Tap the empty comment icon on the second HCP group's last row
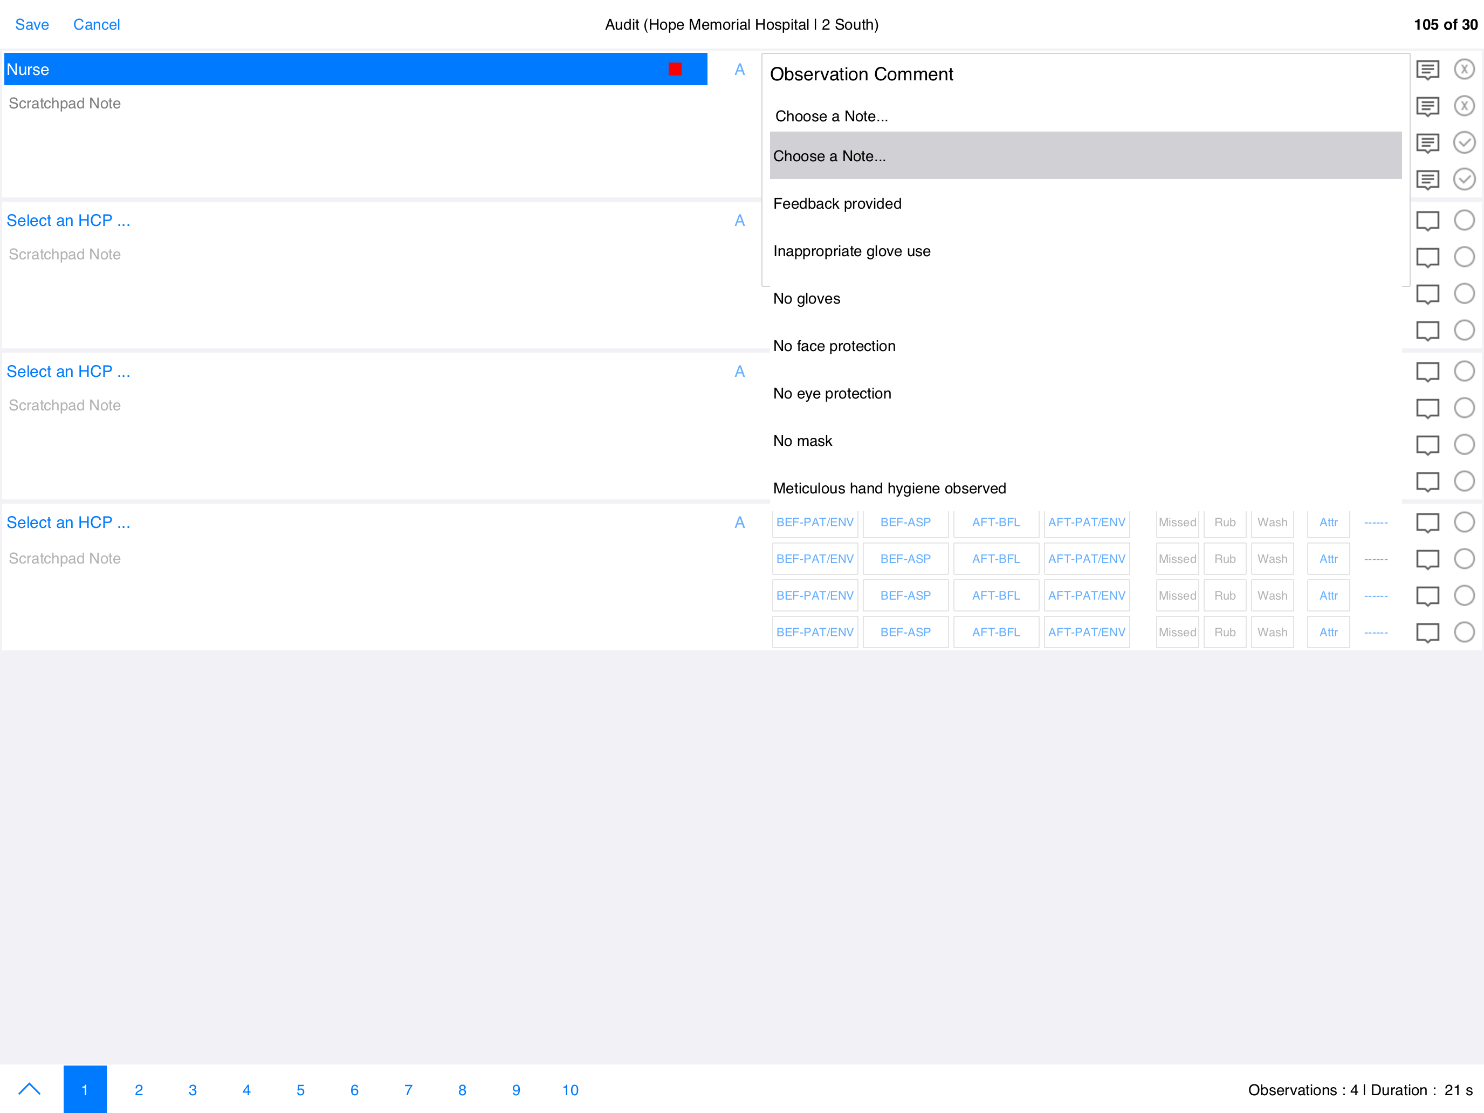This screenshot has width=1484, height=1113. pyautogui.click(x=1427, y=331)
